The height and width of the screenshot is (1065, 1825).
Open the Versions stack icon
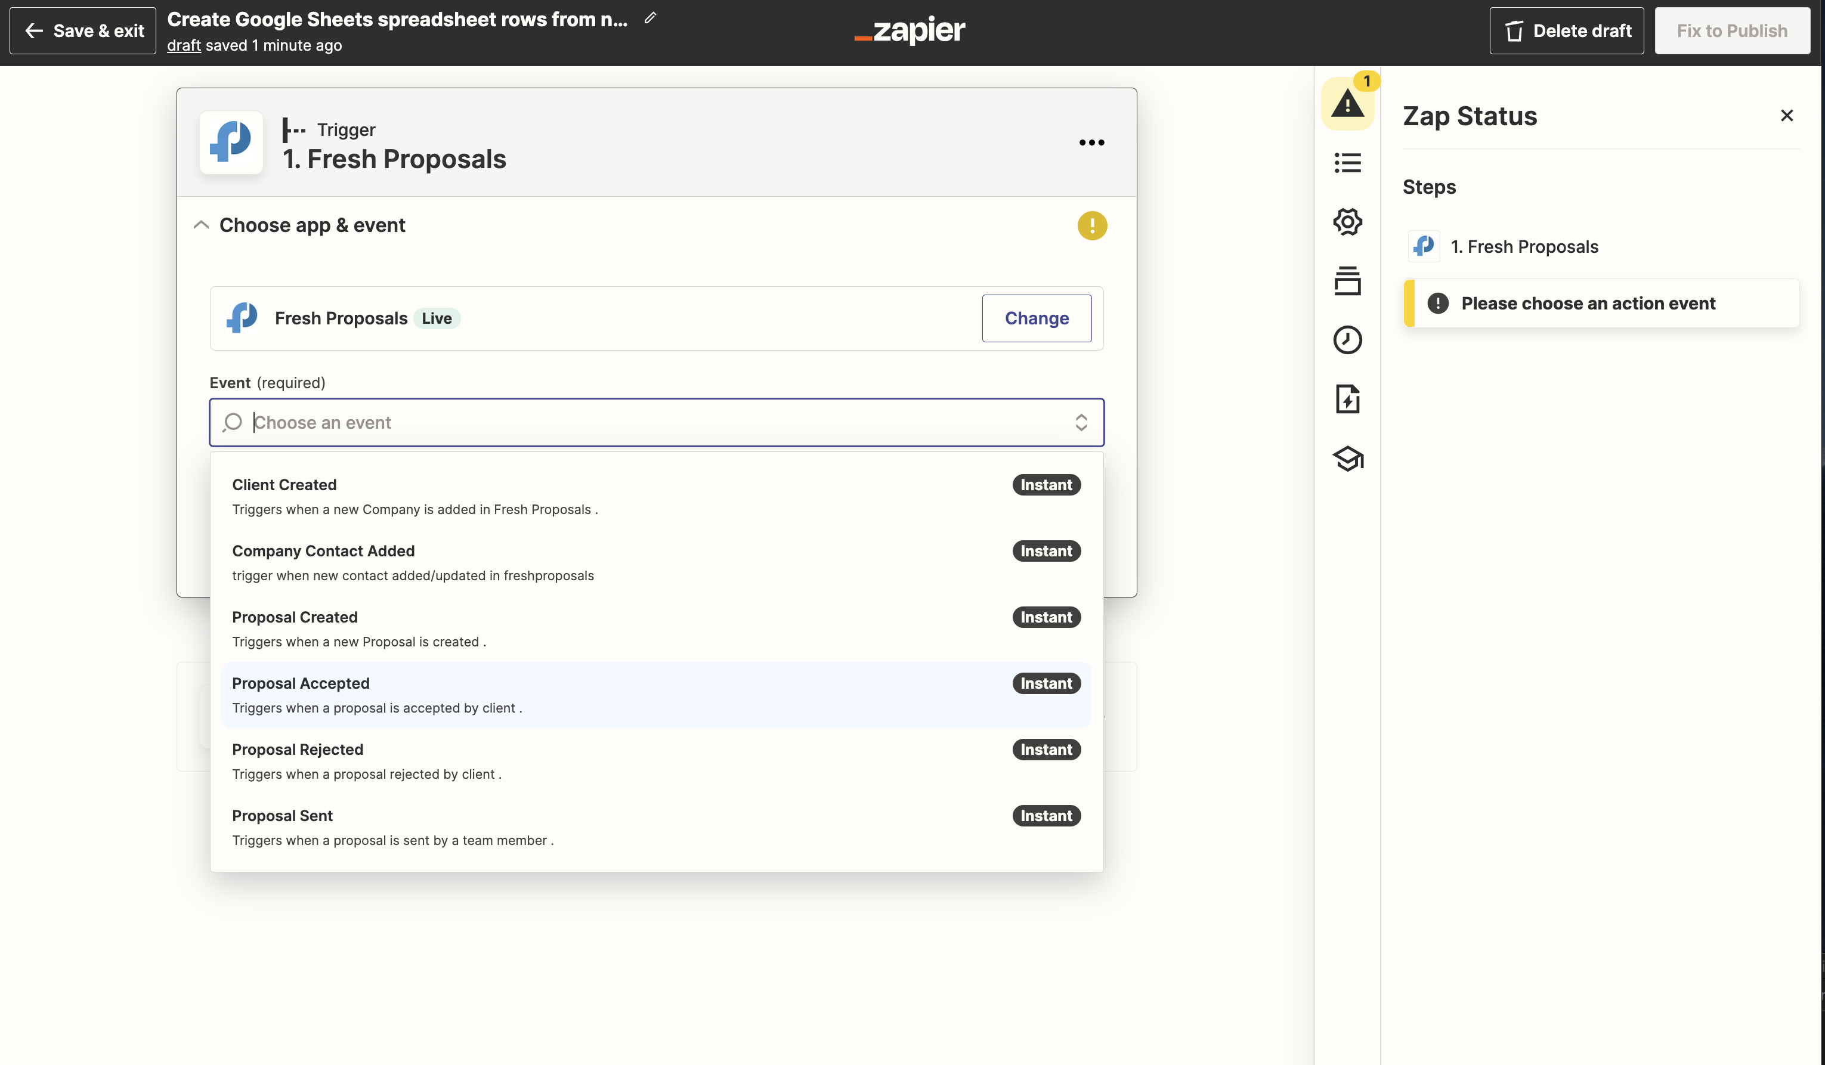1347,281
